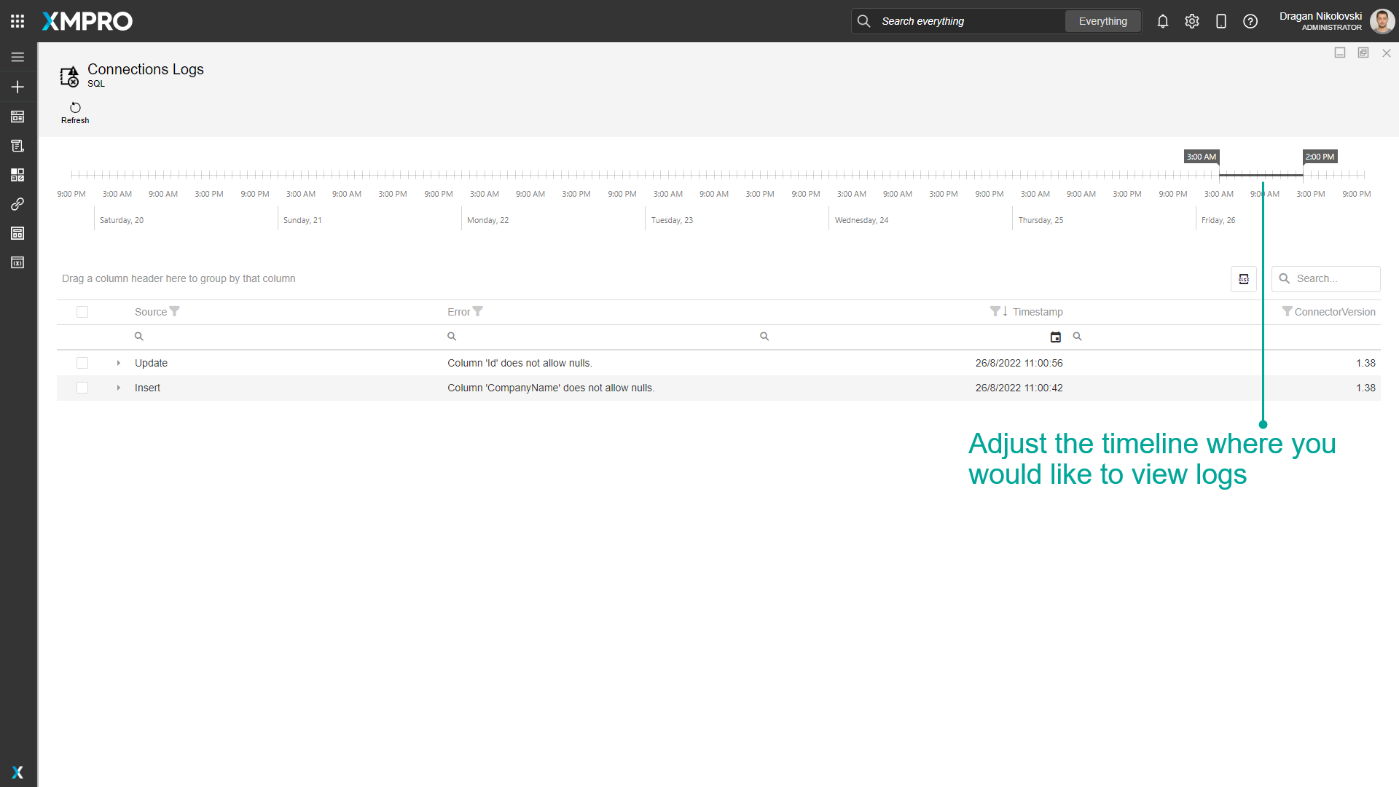Click the Refresh button on Connections Logs
The width and height of the screenshot is (1399, 787).
pyautogui.click(x=75, y=112)
